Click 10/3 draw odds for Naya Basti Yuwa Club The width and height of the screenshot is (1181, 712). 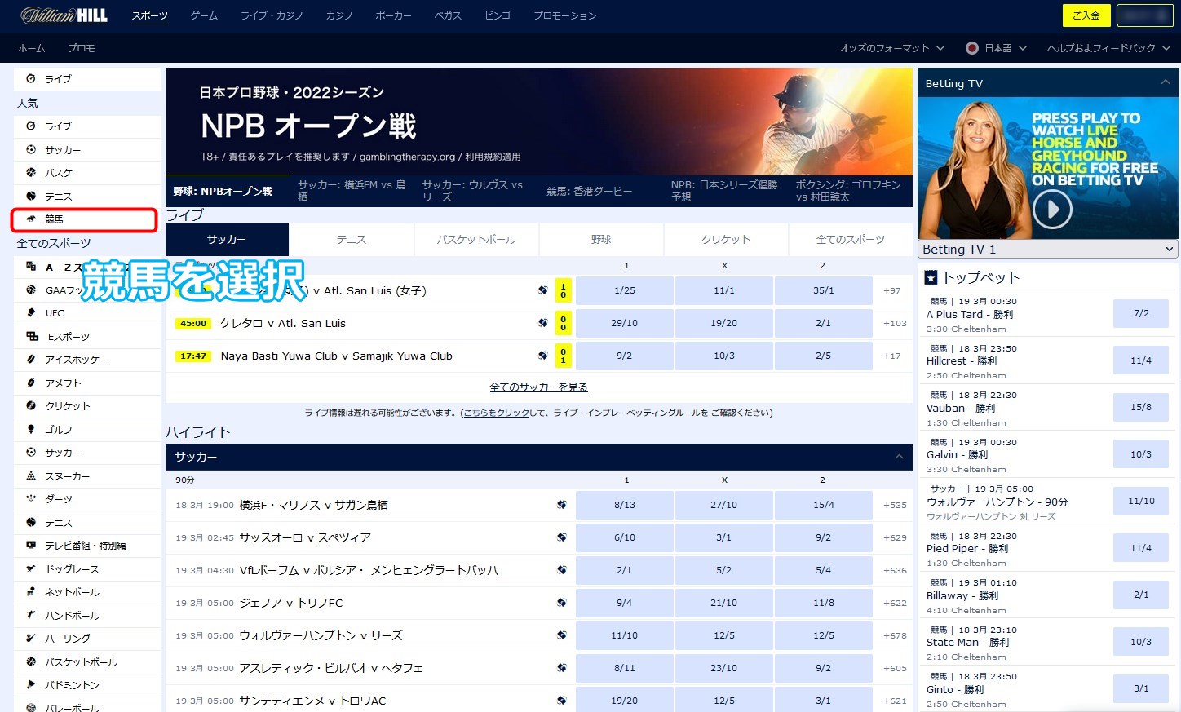(x=723, y=356)
